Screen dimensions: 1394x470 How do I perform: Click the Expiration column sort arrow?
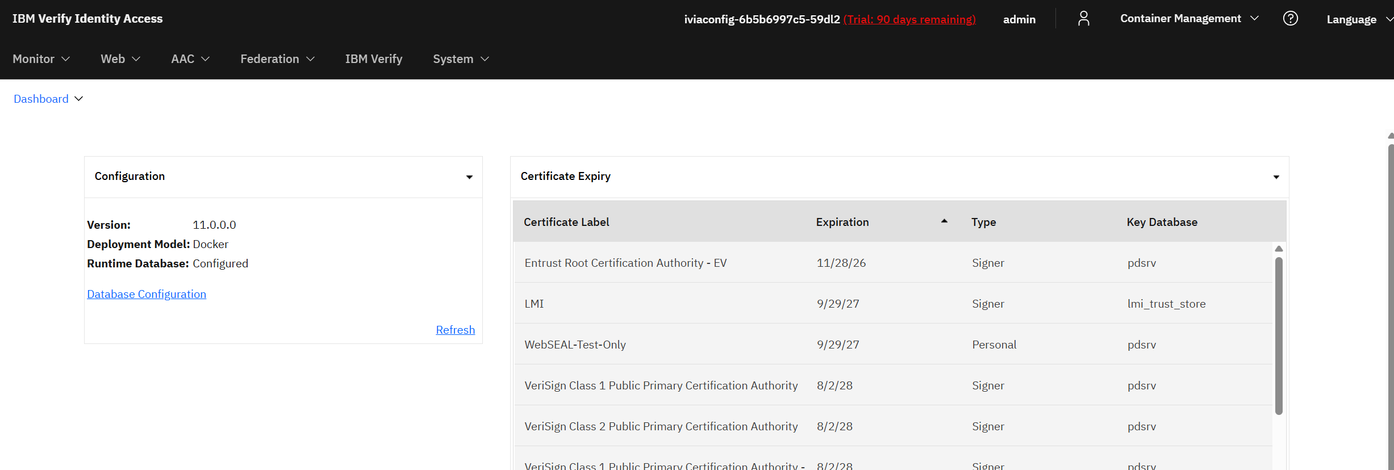[944, 221]
